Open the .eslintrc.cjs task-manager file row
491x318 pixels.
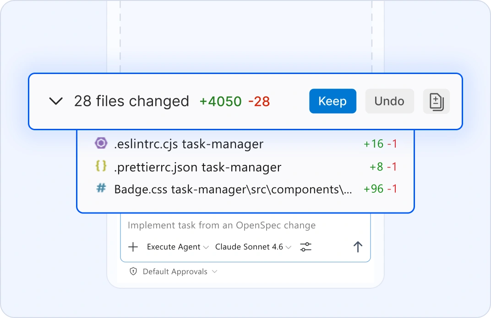(245, 143)
